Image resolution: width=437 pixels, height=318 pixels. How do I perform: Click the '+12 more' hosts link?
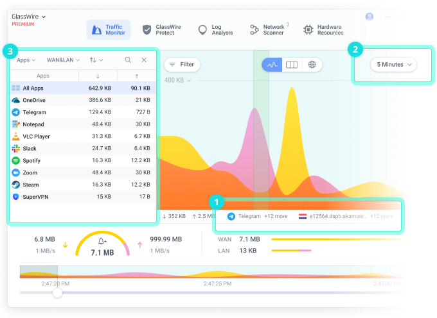point(382,216)
